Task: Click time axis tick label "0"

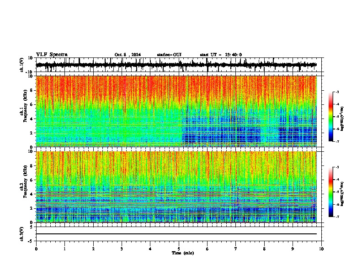Action: (x=36, y=249)
